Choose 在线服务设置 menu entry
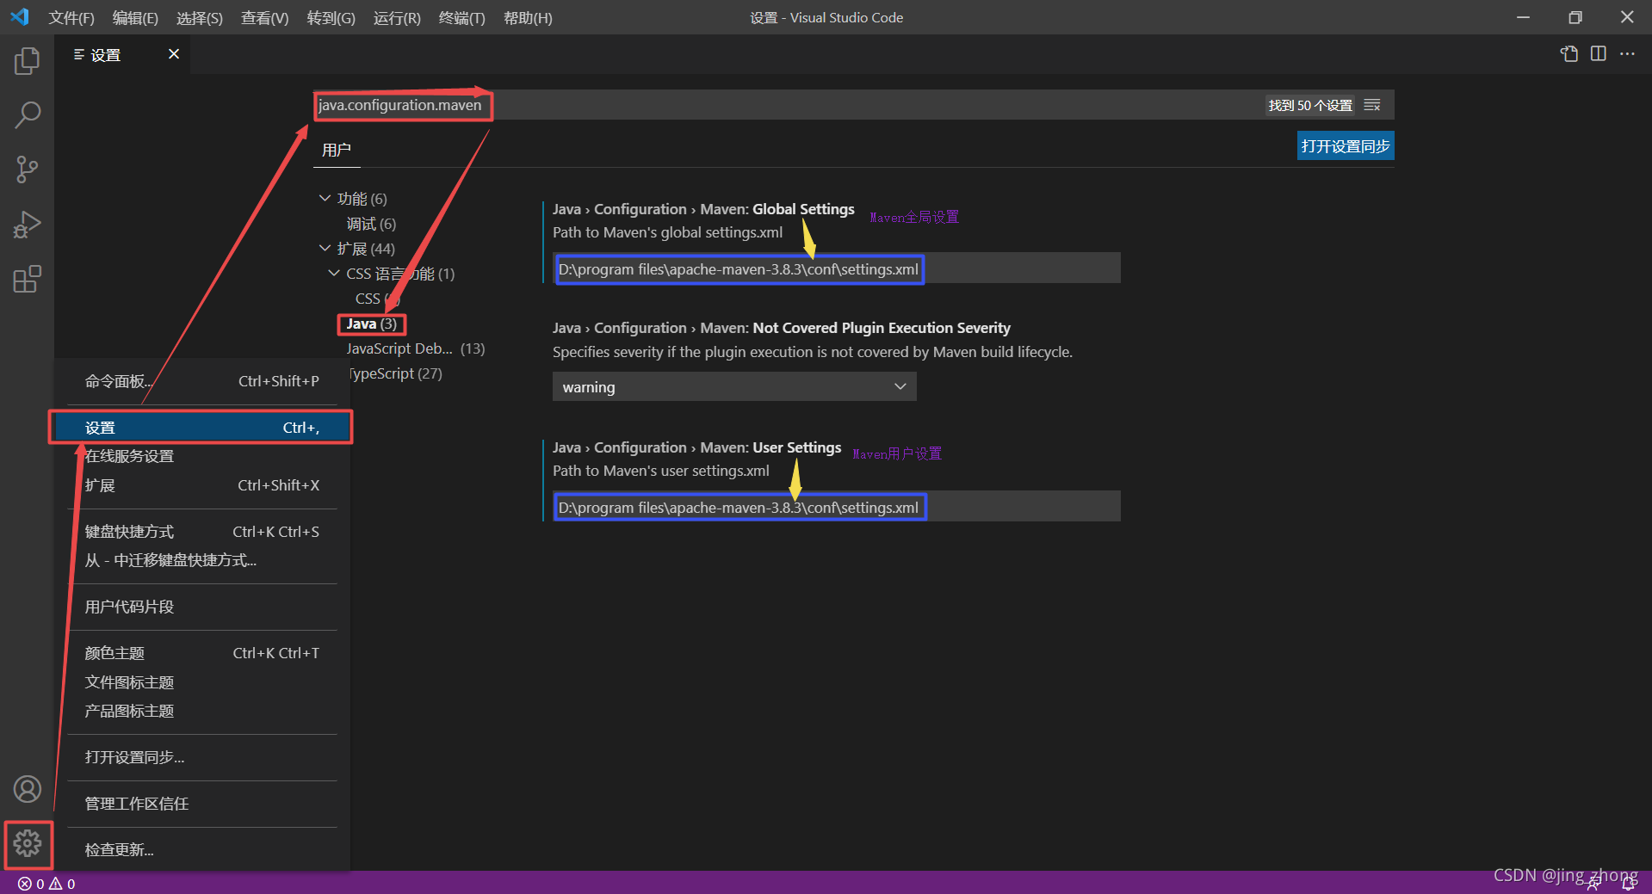The height and width of the screenshot is (894, 1652). tap(202, 456)
